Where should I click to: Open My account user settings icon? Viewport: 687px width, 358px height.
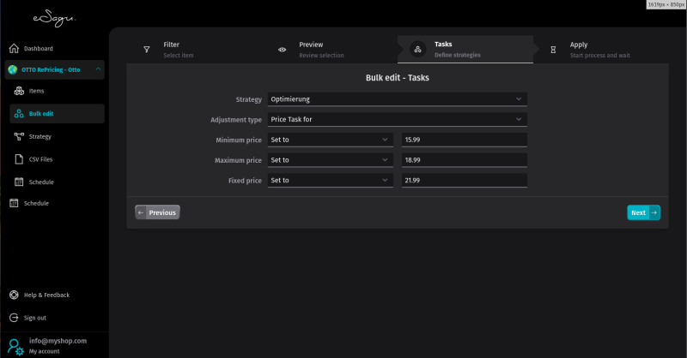(15, 346)
